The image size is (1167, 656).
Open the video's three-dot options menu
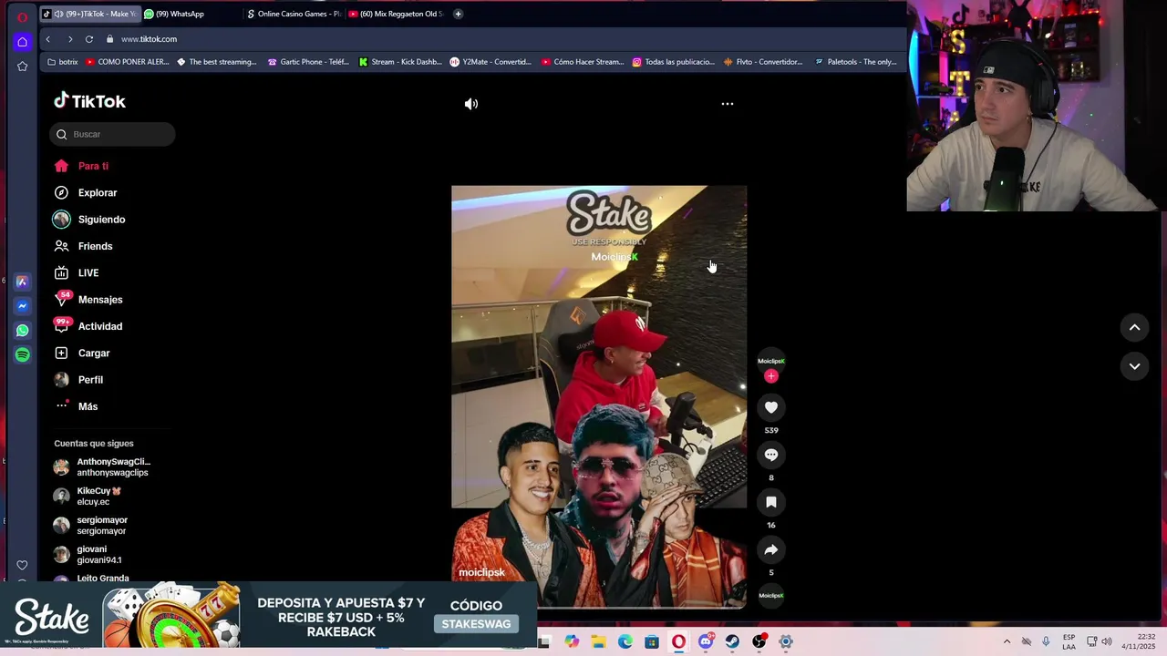pos(728,104)
